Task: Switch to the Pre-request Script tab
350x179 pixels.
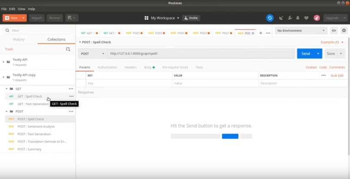Action: [175, 67]
